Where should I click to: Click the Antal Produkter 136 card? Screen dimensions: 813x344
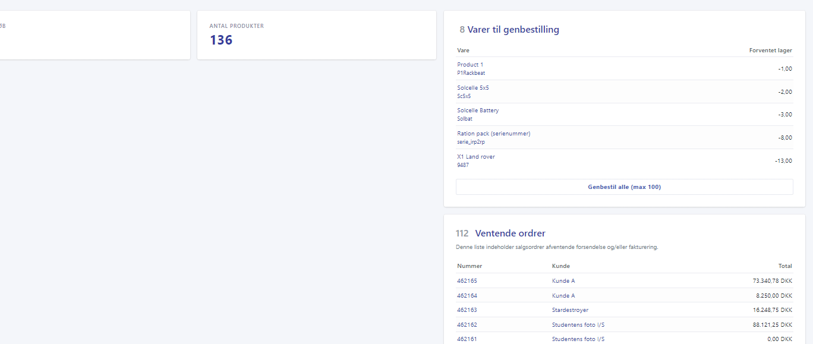coord(316,34)
